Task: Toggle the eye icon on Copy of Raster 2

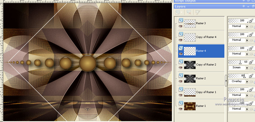Action: (x=181, y=67)
